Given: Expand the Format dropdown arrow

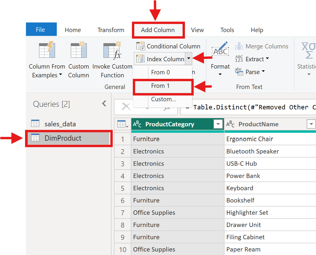Looking at the screenshot, I should (x=220, y=74).
